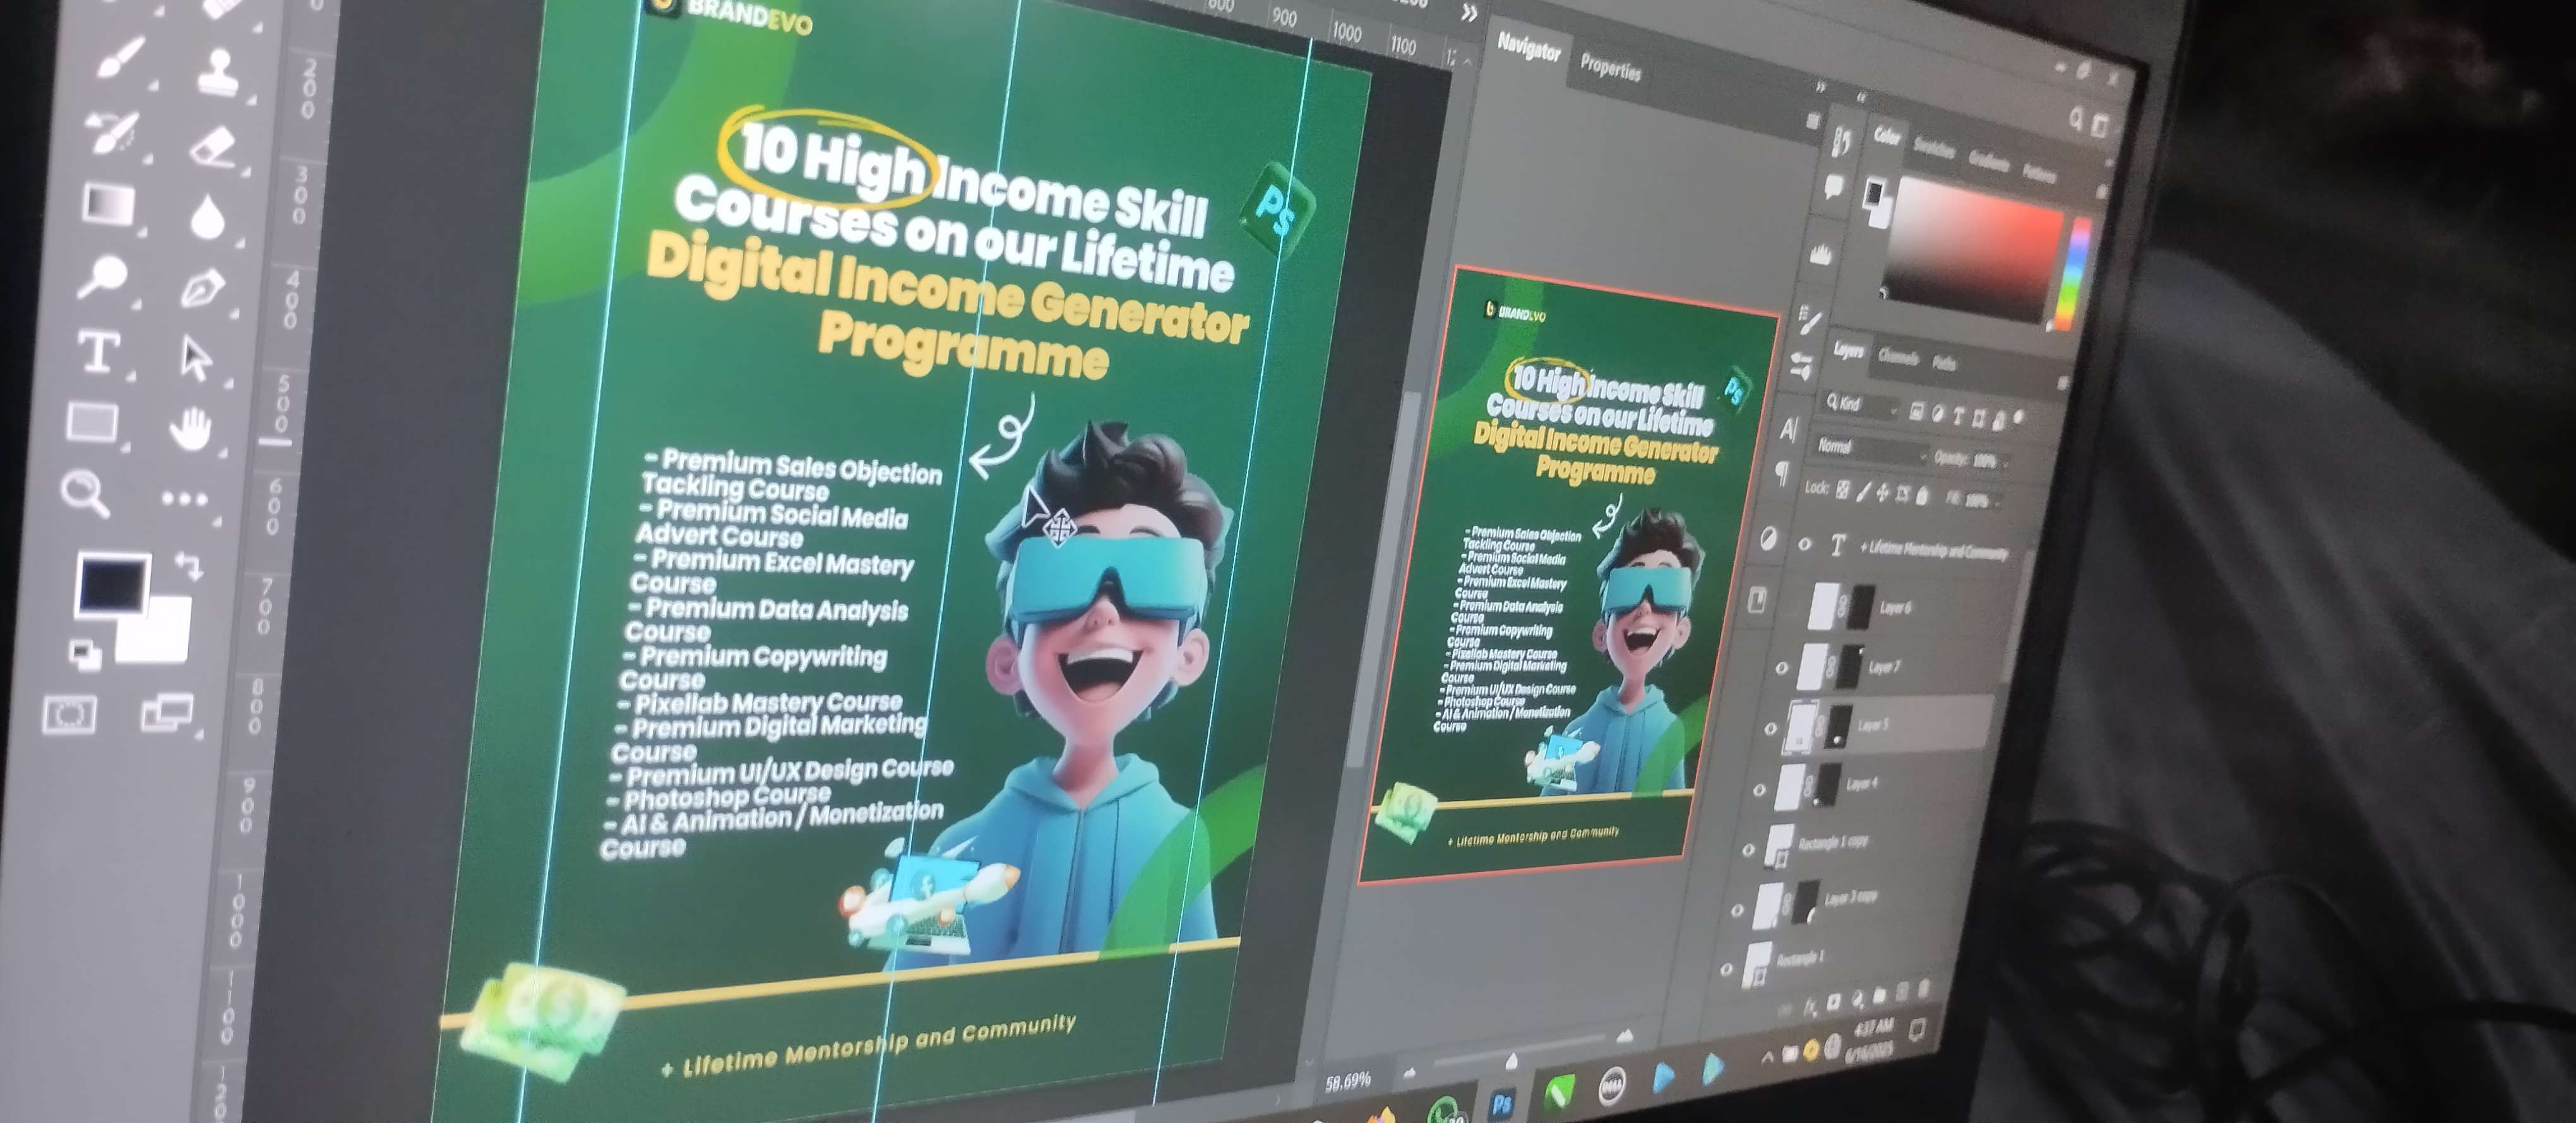Open the Histogram panel icon
This screenshot has width=2576, height=1123.
pos(1821,254)
